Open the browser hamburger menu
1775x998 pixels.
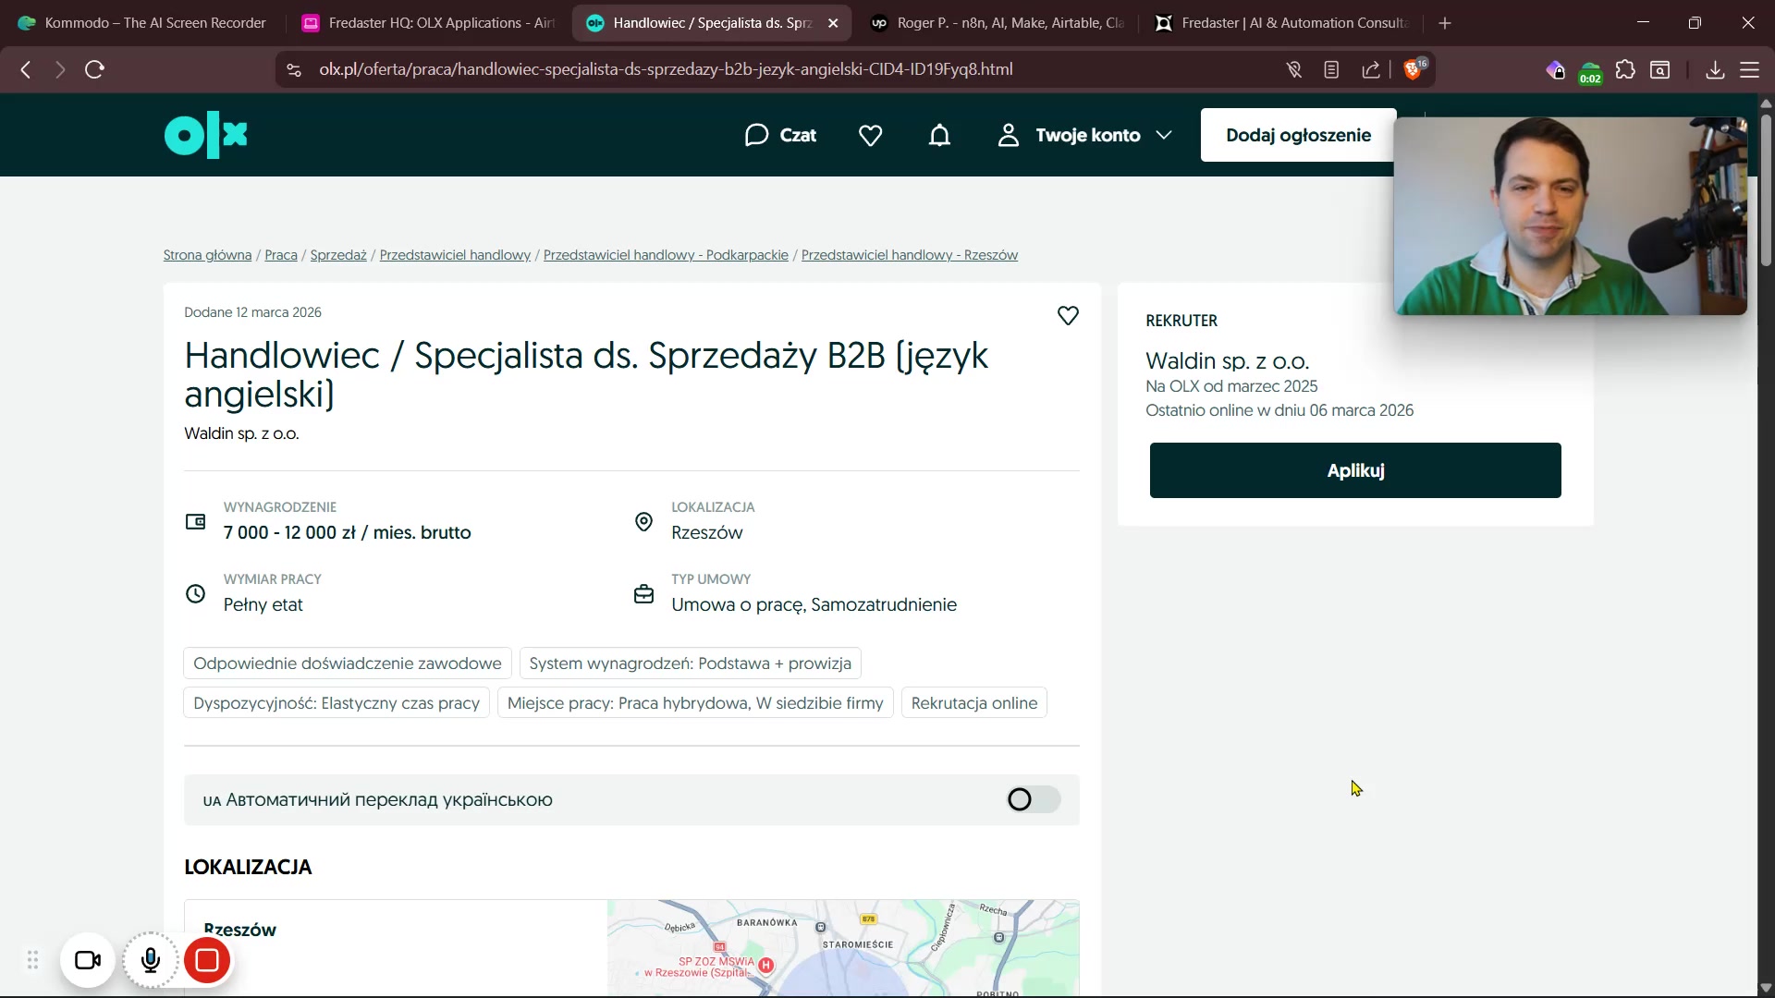pyautogui.click(x=1749, y=69)
